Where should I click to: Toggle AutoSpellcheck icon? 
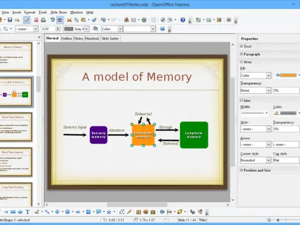[60, 20]
